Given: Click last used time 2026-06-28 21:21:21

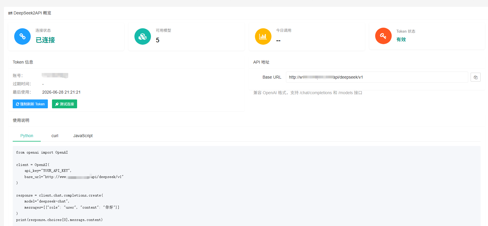Looking at the screenshot, I should tap(61, 92).
